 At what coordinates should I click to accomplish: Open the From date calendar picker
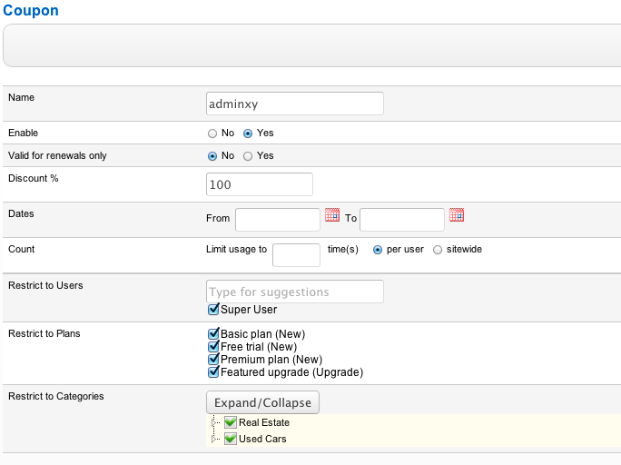point(332,216)
